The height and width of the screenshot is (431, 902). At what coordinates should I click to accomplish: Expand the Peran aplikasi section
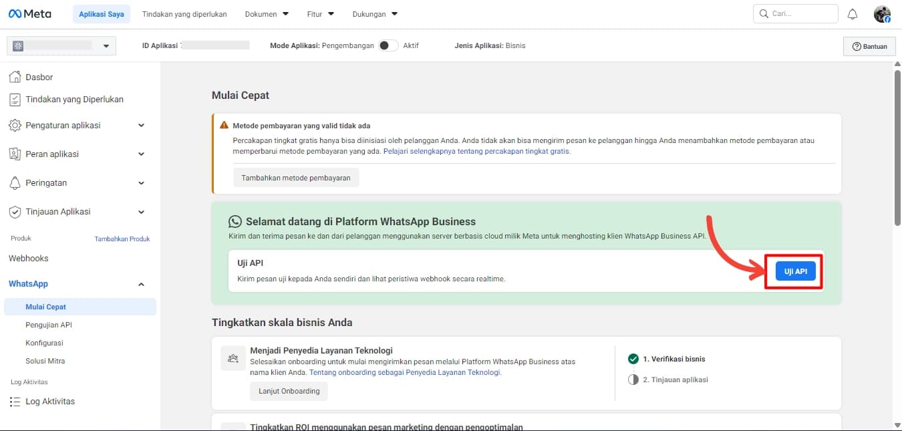pos(141,154)
